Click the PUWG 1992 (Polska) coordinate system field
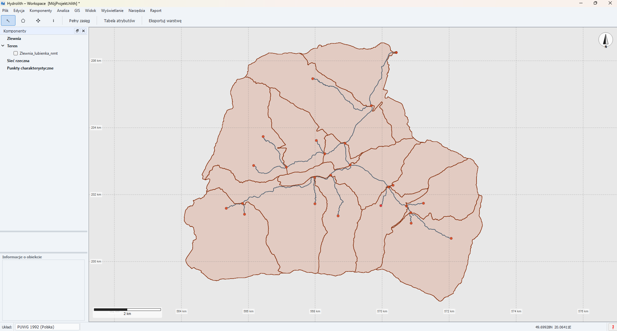 pos(47,327)
